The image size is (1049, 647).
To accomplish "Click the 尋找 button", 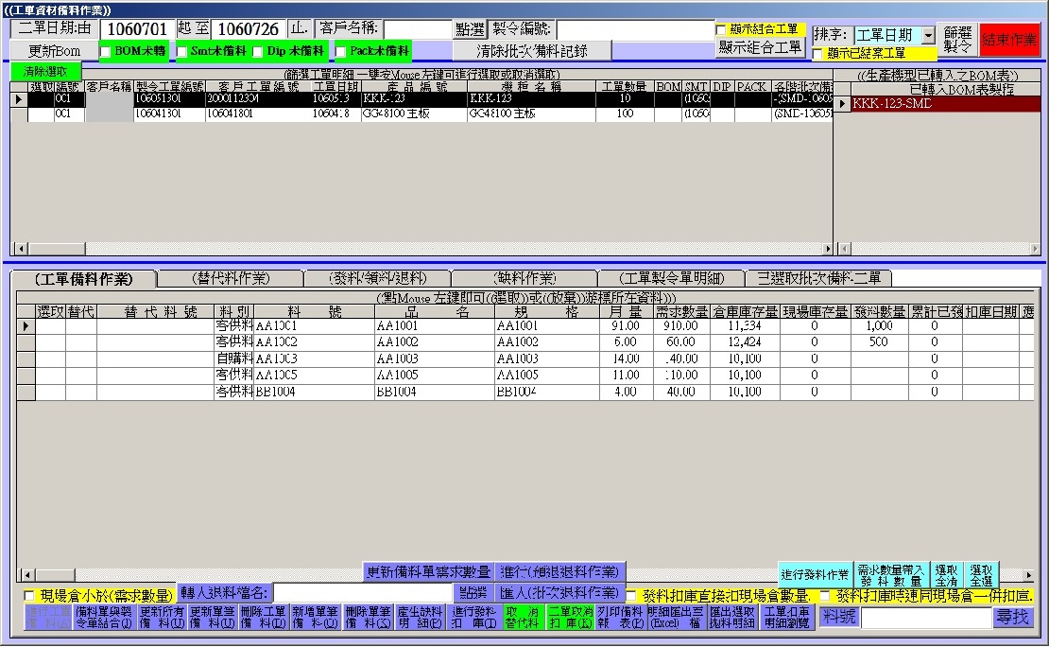I will (1012, 618).
